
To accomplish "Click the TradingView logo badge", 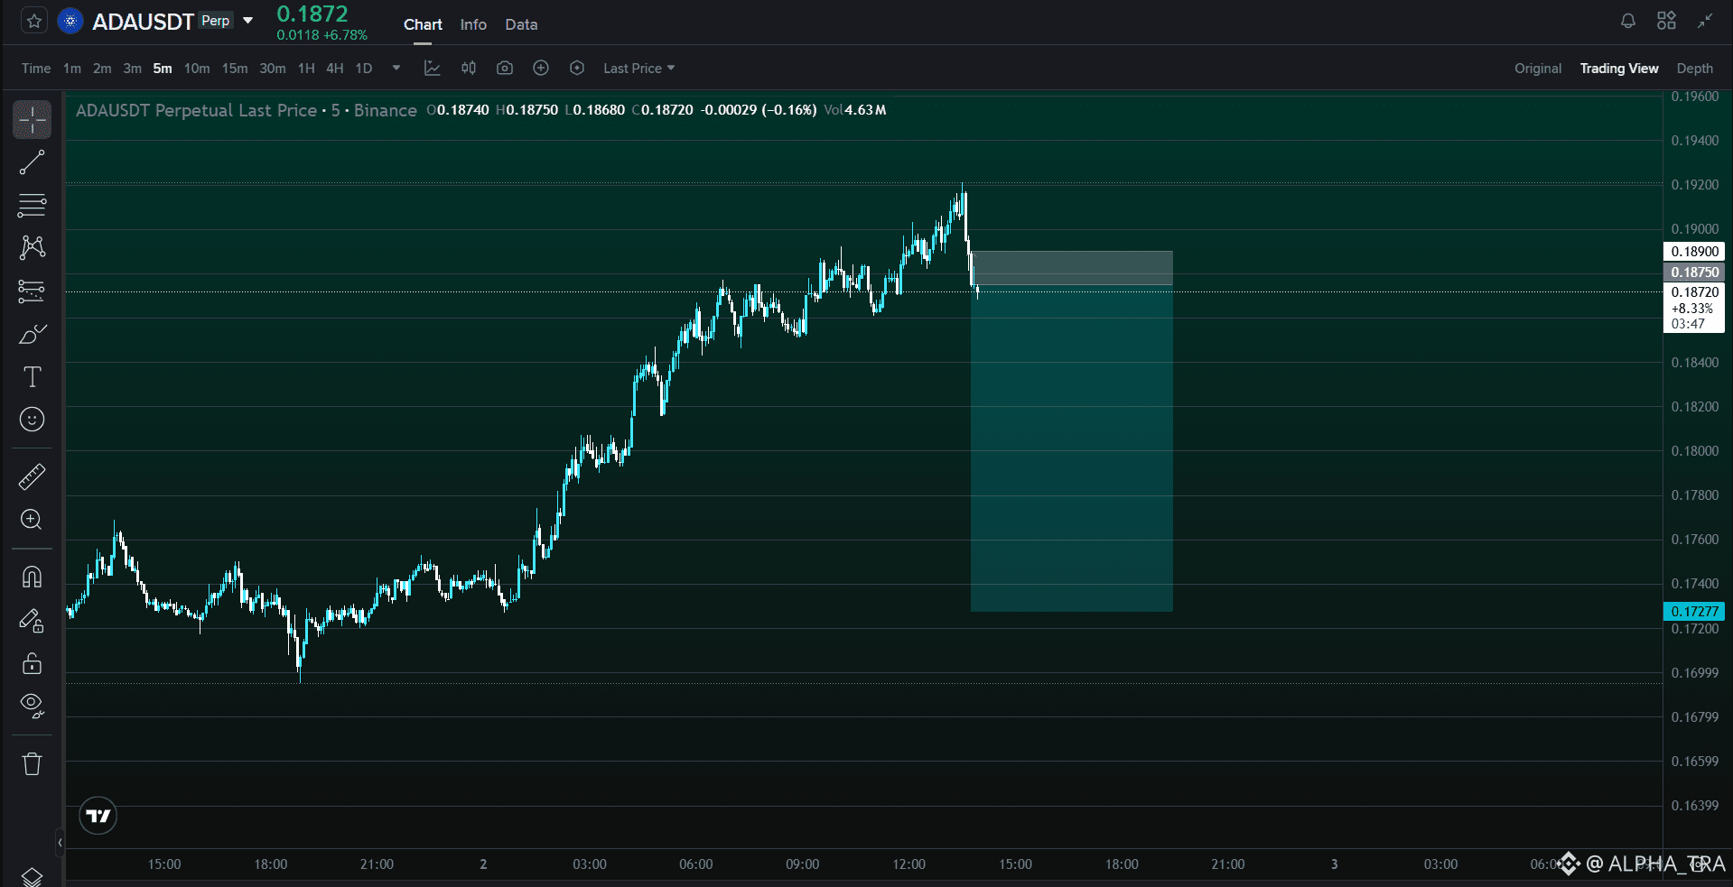I will click(98, 816).
